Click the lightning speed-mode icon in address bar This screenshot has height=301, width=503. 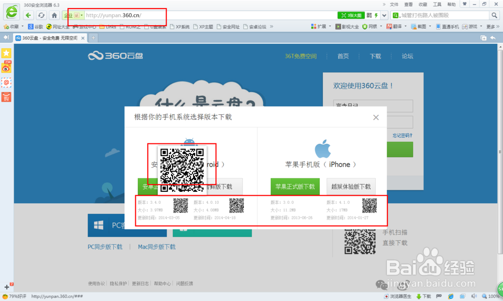[376, 15]
